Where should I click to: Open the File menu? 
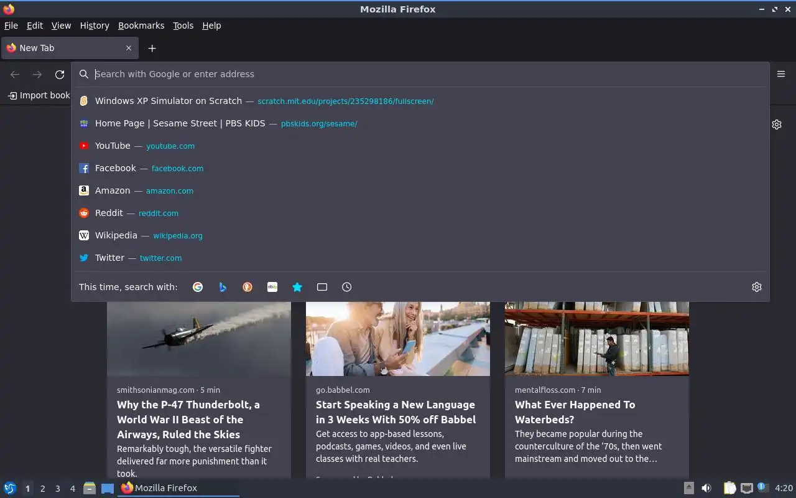coord(11,26)
